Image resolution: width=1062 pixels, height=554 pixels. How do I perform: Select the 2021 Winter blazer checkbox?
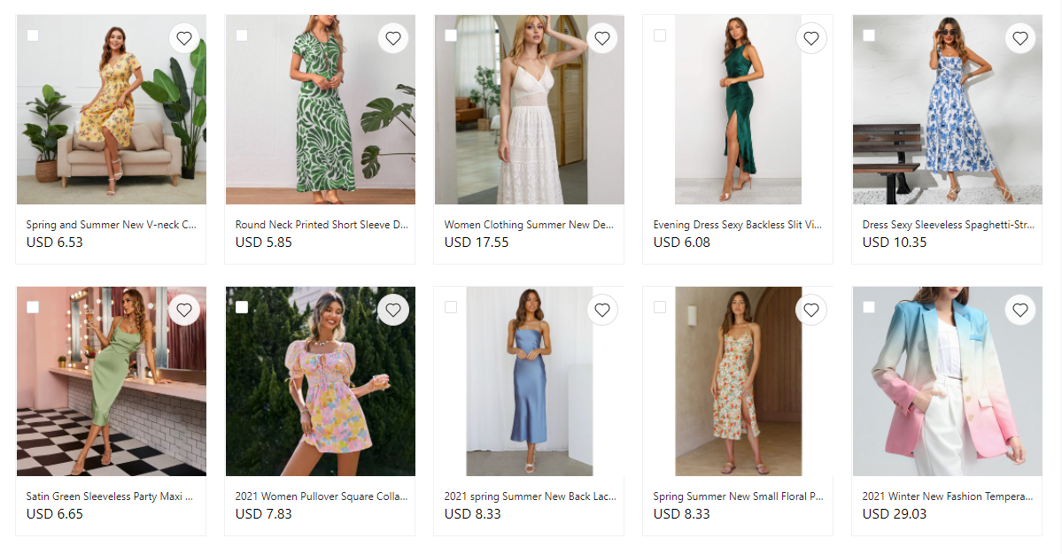click(x=869, y=307)
